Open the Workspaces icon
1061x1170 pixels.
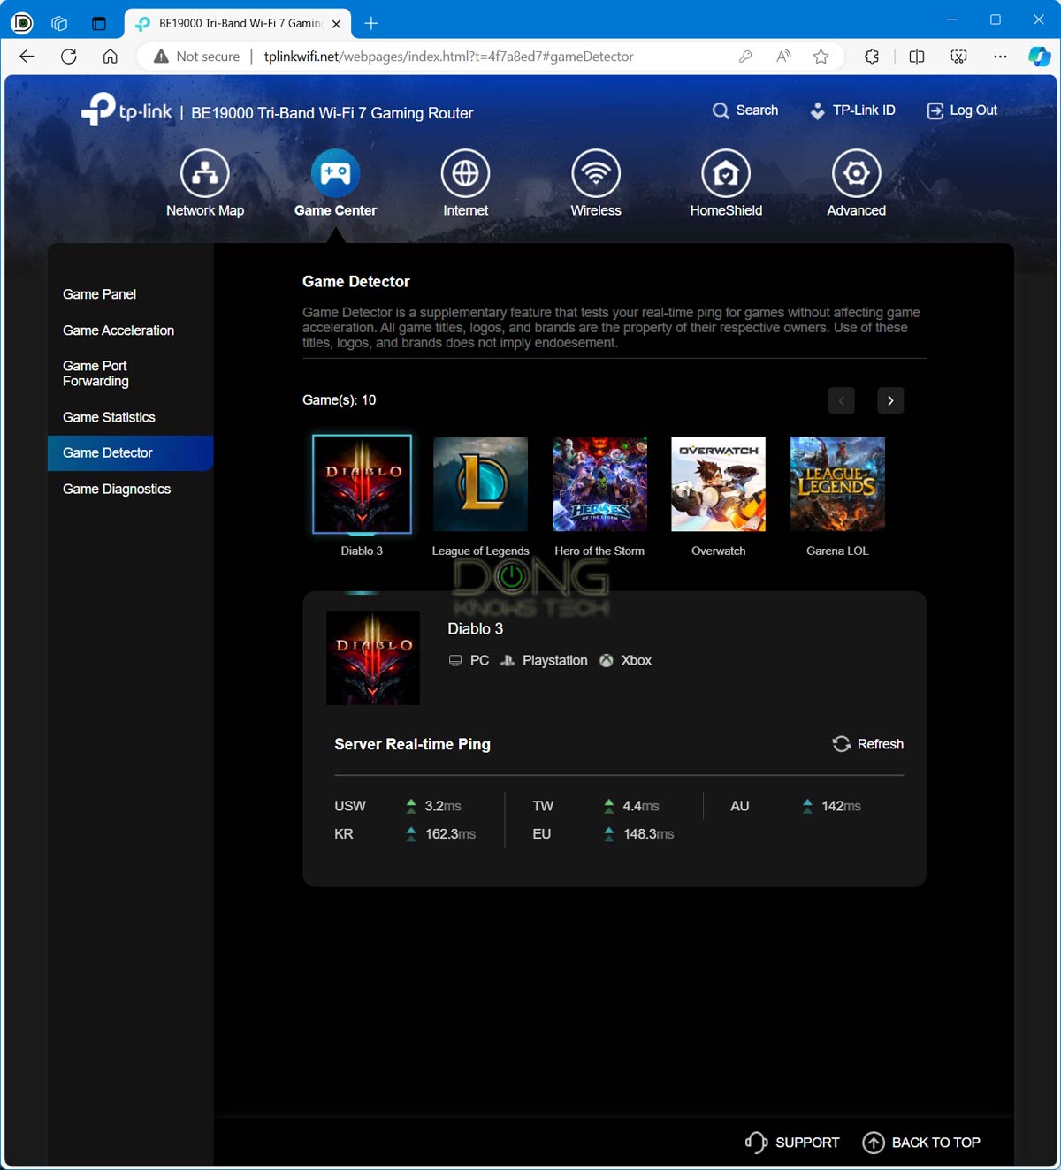pos(60,23)
